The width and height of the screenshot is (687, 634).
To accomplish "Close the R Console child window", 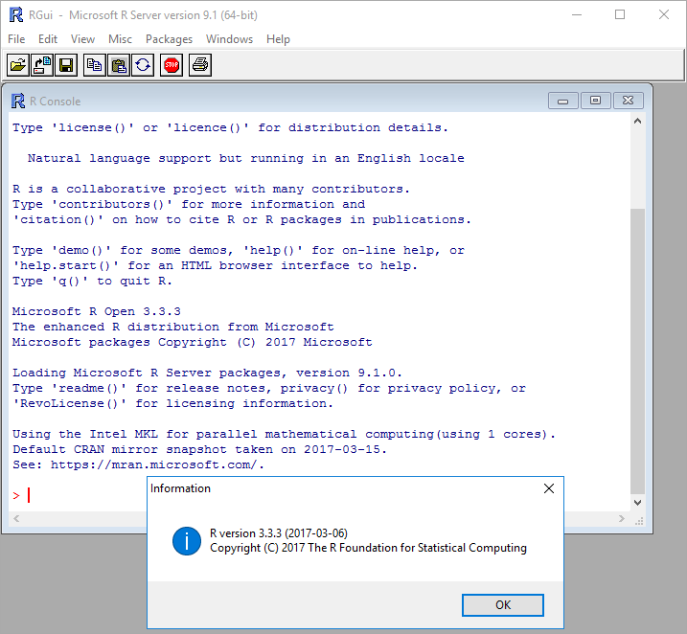I will [629, 101].
